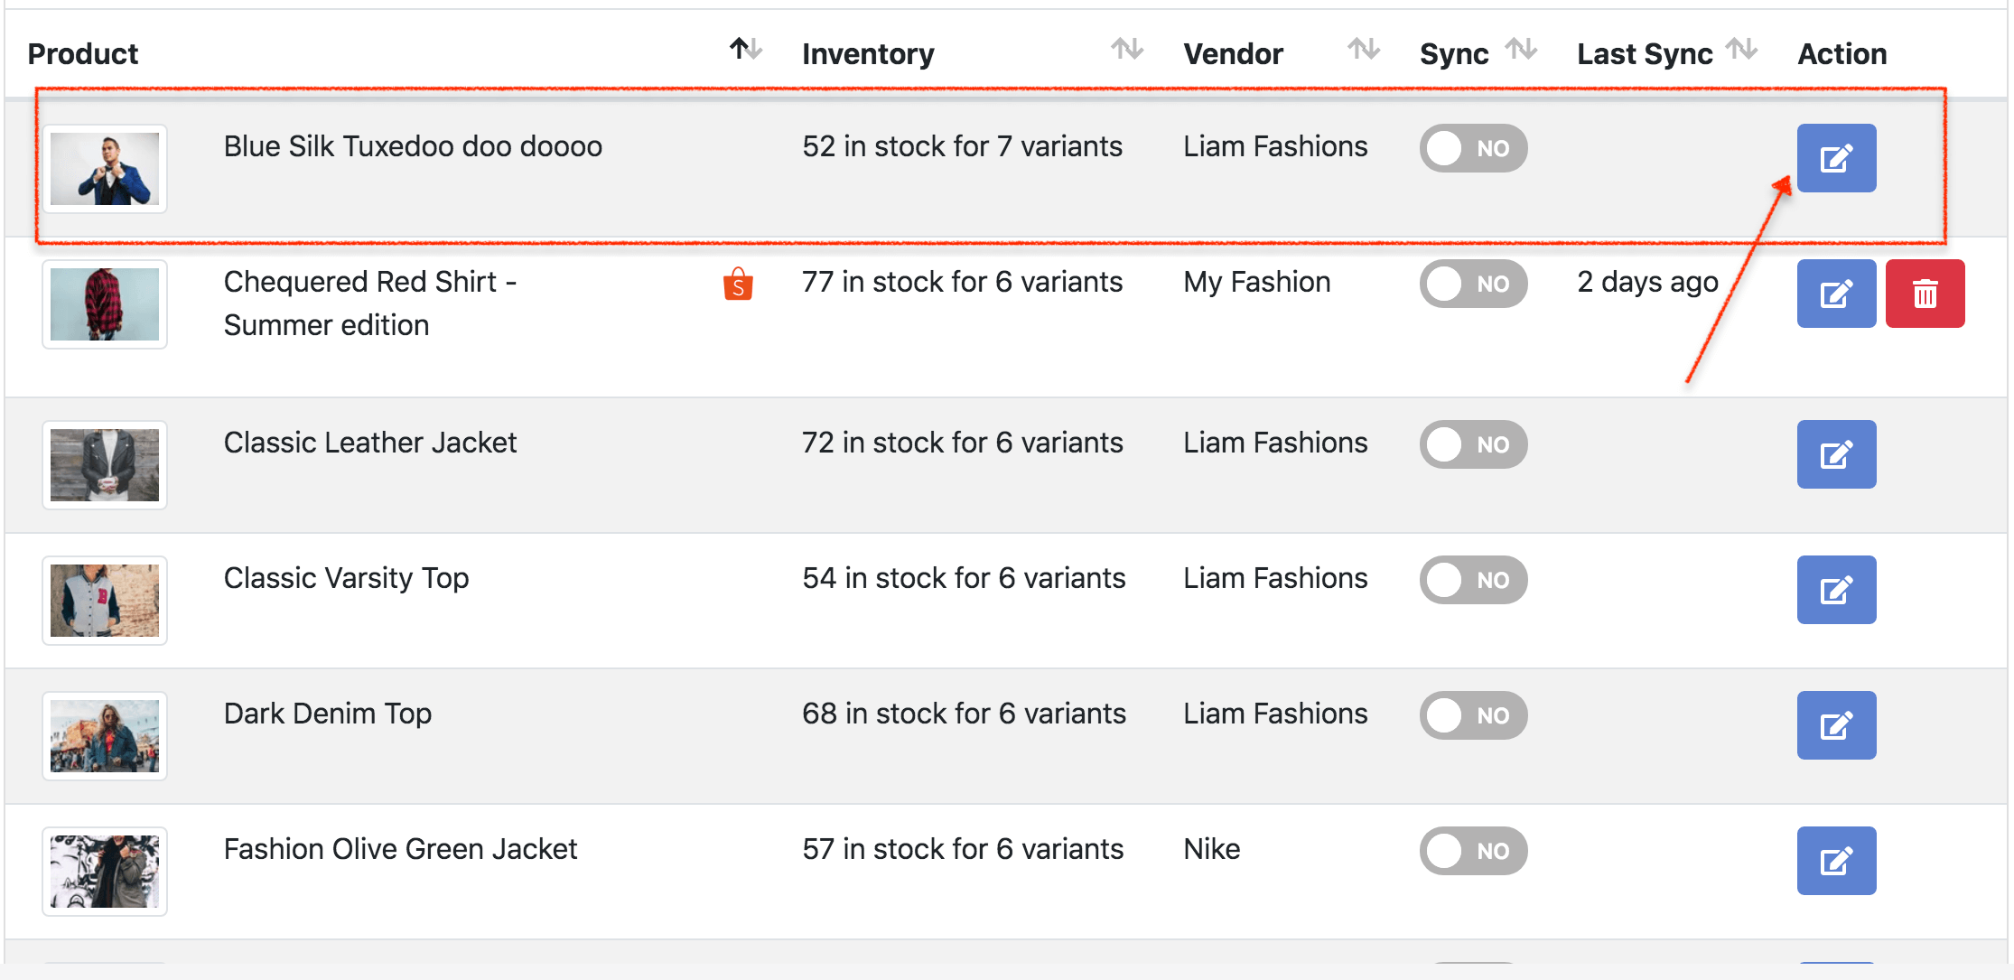The width and height of the screenshot is (2014, 980).
Task: Open Blue Silk Tuxedoo thumbnail image
Action: click(x=105, y=169)
